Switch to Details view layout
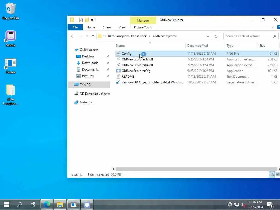The image size is (280, 210). [x=272, y=174]
